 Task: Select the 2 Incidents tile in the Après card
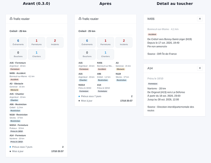tap(124, 42)
